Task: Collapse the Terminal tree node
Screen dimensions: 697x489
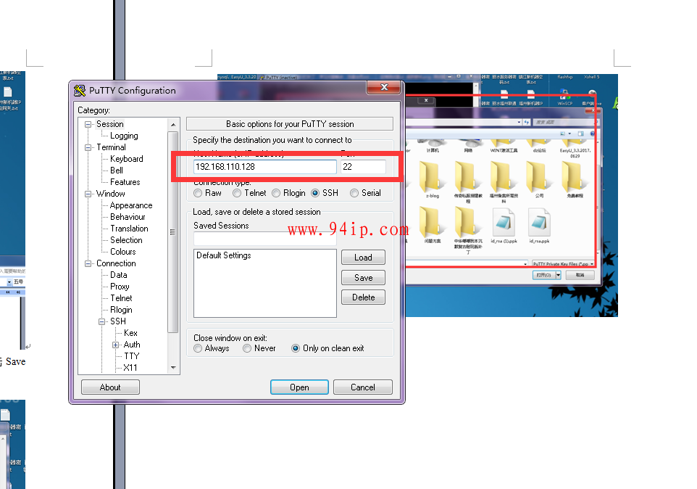Action: coord(88,148)
